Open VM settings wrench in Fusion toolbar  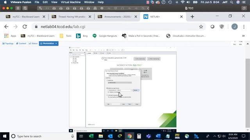[40, 8]
